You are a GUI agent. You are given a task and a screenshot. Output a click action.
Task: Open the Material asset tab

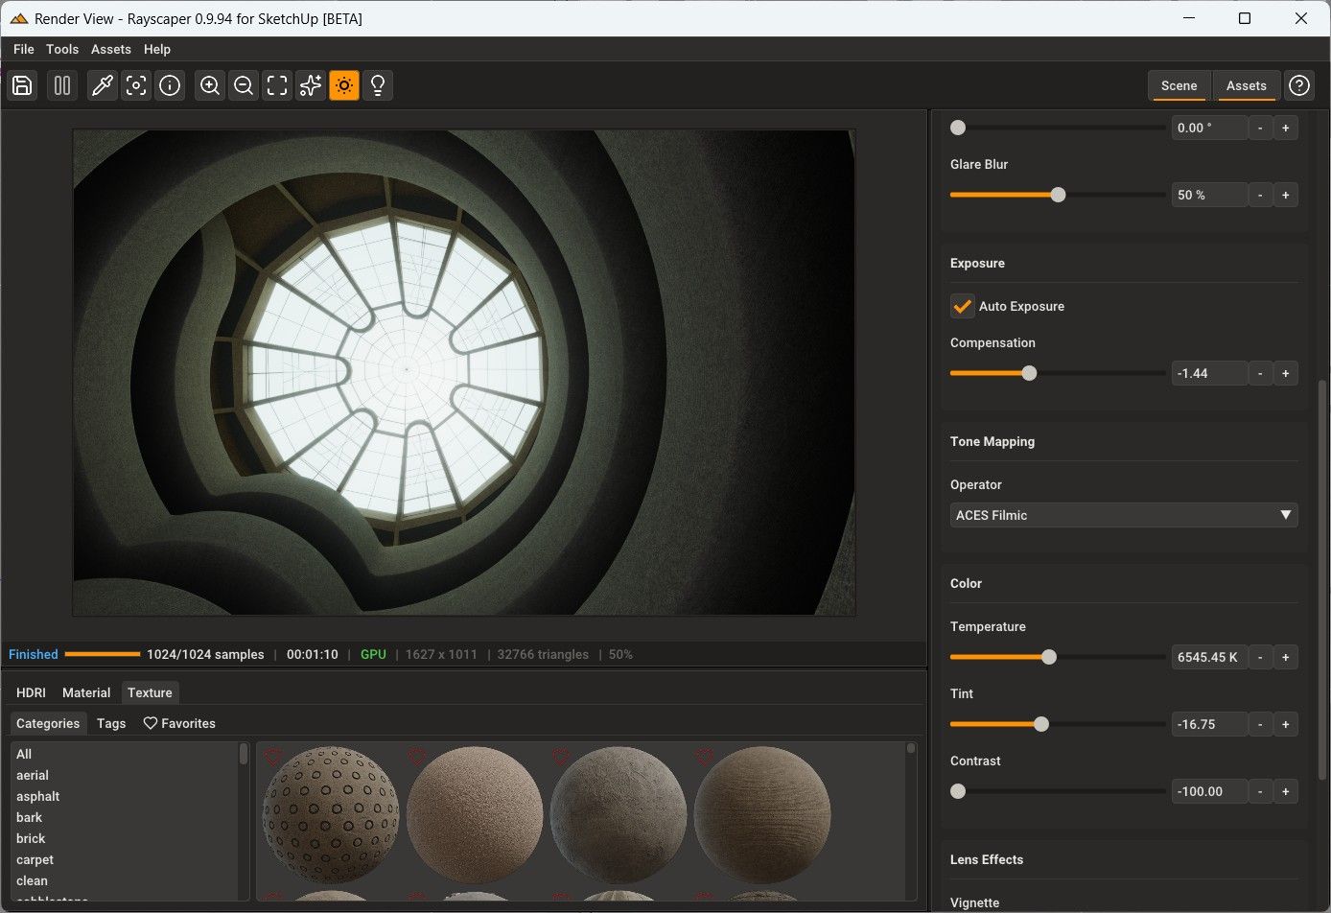tap(86, 692)
